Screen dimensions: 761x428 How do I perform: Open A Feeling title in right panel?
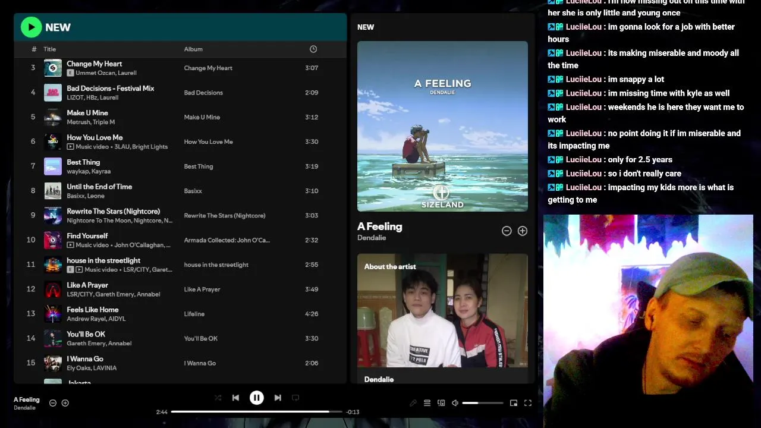coord(380,226)
